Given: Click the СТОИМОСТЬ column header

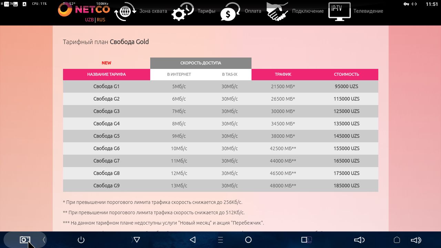Looking at the screenshot, I should 346,74.
